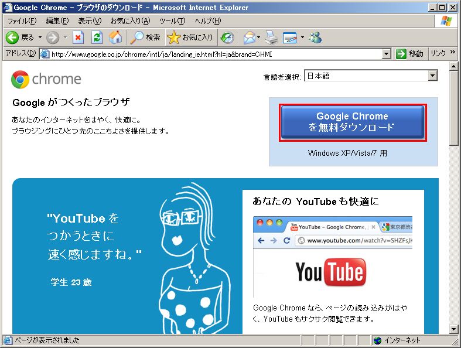
Task: Refresh the page with green arrows icon
Action: 97,37
